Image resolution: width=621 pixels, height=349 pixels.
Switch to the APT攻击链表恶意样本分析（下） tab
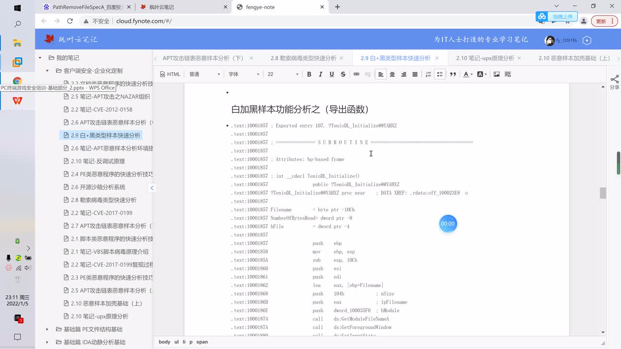[x=203, y=58]
